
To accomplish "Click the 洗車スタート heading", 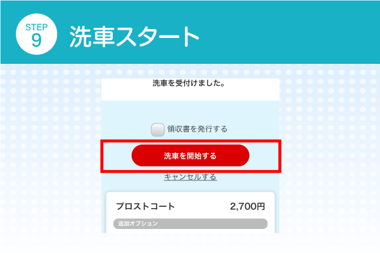I will 134,37.
